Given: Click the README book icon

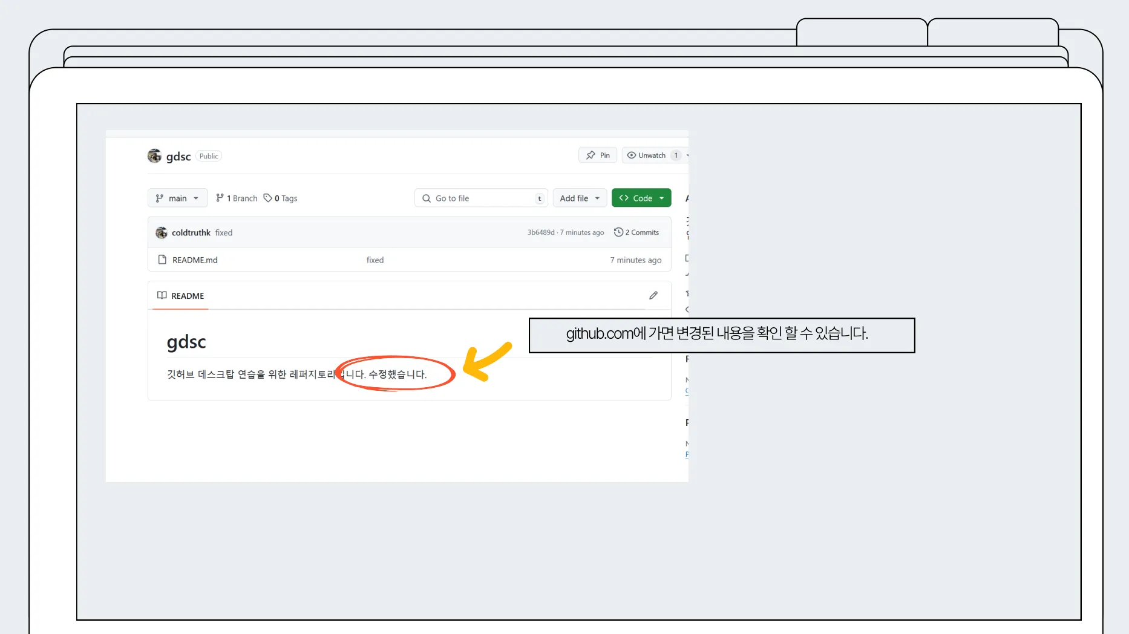Looking at the screenshot, I should [x=162, y=295].
